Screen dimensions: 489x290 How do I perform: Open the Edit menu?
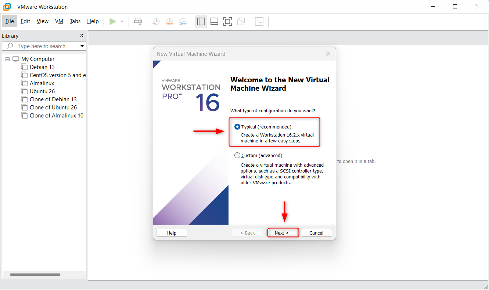coord(25,21)
